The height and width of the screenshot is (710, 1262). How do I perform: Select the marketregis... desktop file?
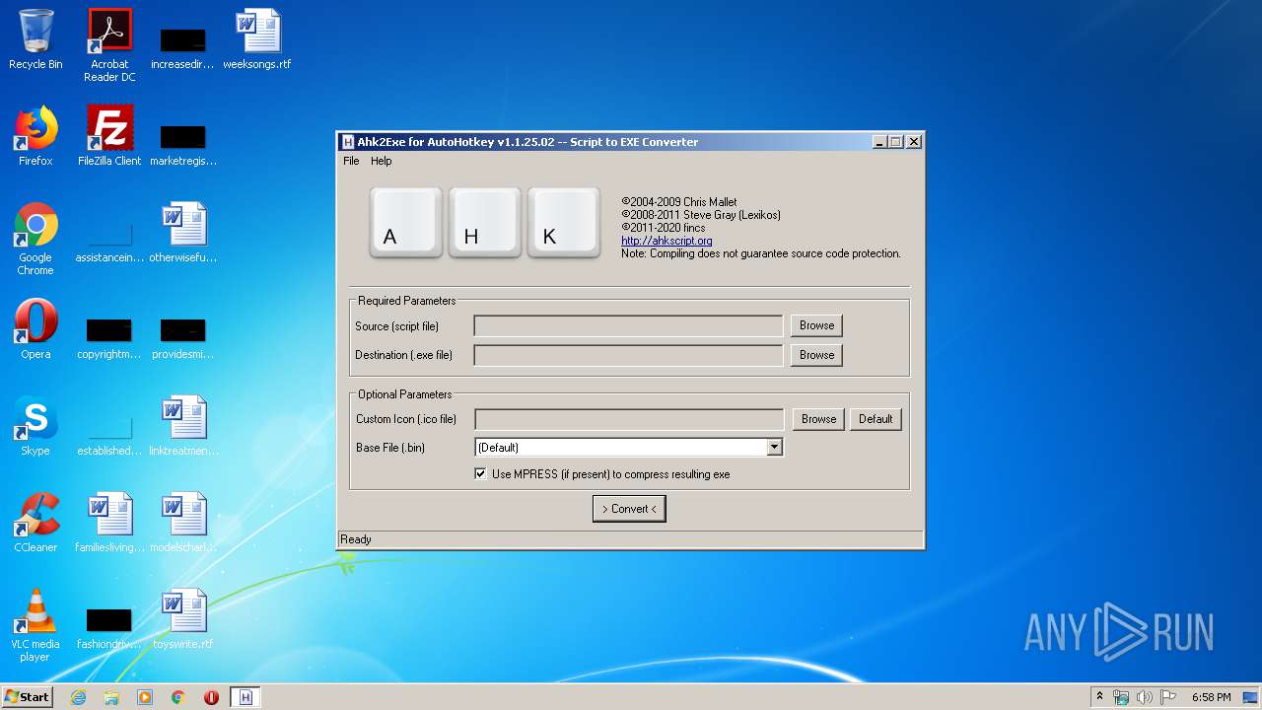(183, 143)
